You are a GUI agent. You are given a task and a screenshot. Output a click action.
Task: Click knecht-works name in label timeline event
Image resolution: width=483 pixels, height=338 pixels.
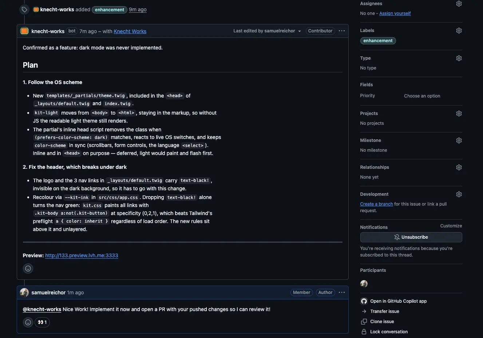click(57, 9)
